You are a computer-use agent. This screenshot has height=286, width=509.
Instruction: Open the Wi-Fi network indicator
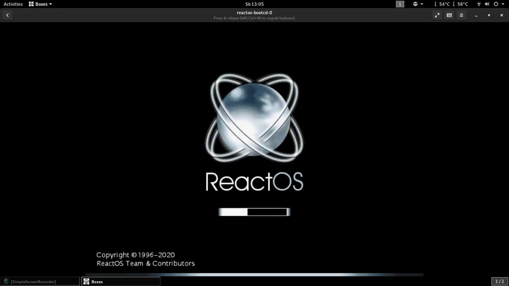[x=479, y=4]
